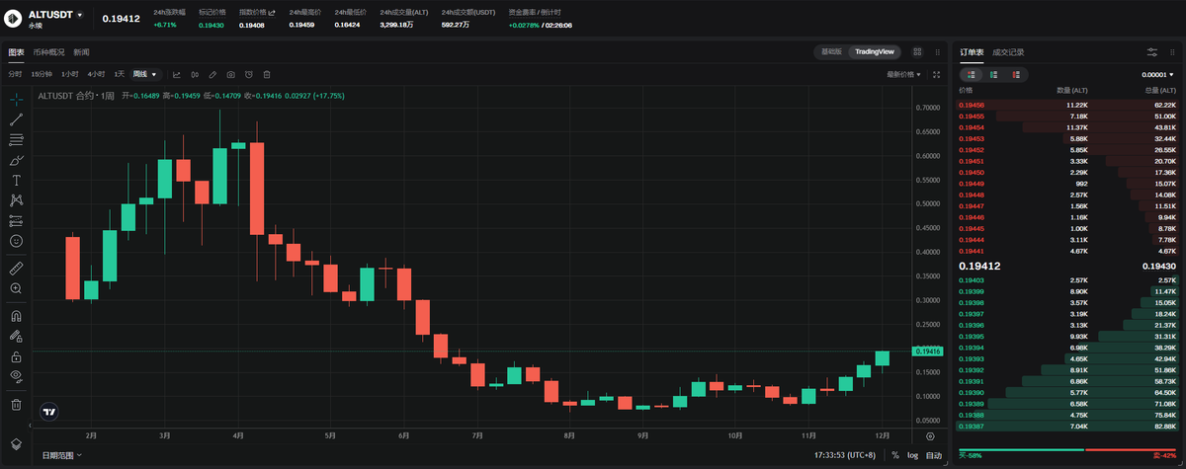Open the 币种概况 coin overview tab
This screenshot has width=1186, height=469.
pyautogui.click(x=48, y=51)
